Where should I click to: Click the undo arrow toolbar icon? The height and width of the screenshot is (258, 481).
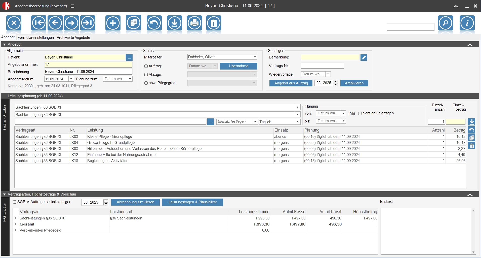click(154, 23)
